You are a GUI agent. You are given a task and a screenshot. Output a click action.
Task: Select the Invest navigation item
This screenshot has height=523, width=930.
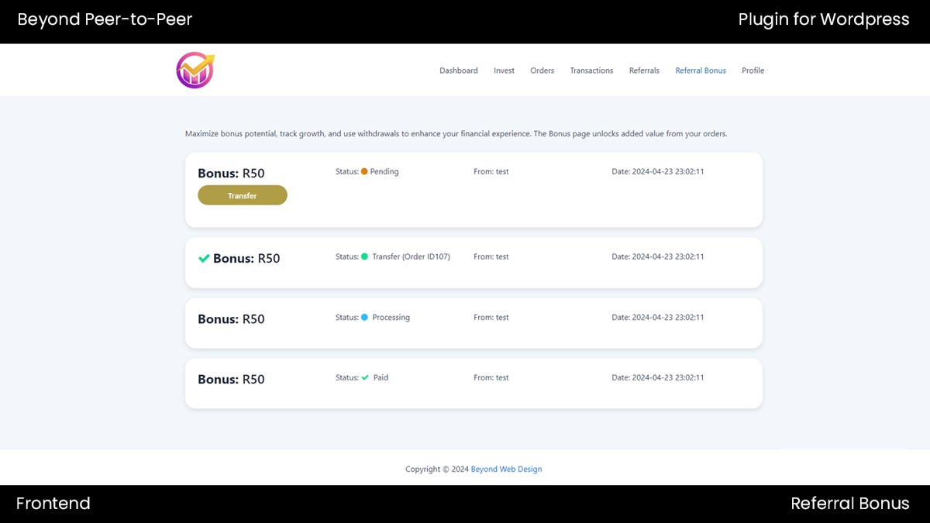coord(504,70)
